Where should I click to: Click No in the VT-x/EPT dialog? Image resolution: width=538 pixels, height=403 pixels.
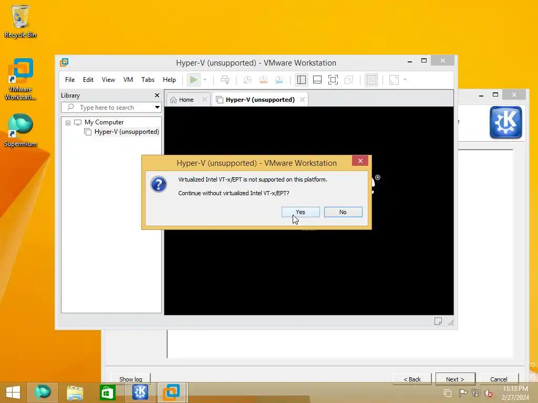[343, 212]
